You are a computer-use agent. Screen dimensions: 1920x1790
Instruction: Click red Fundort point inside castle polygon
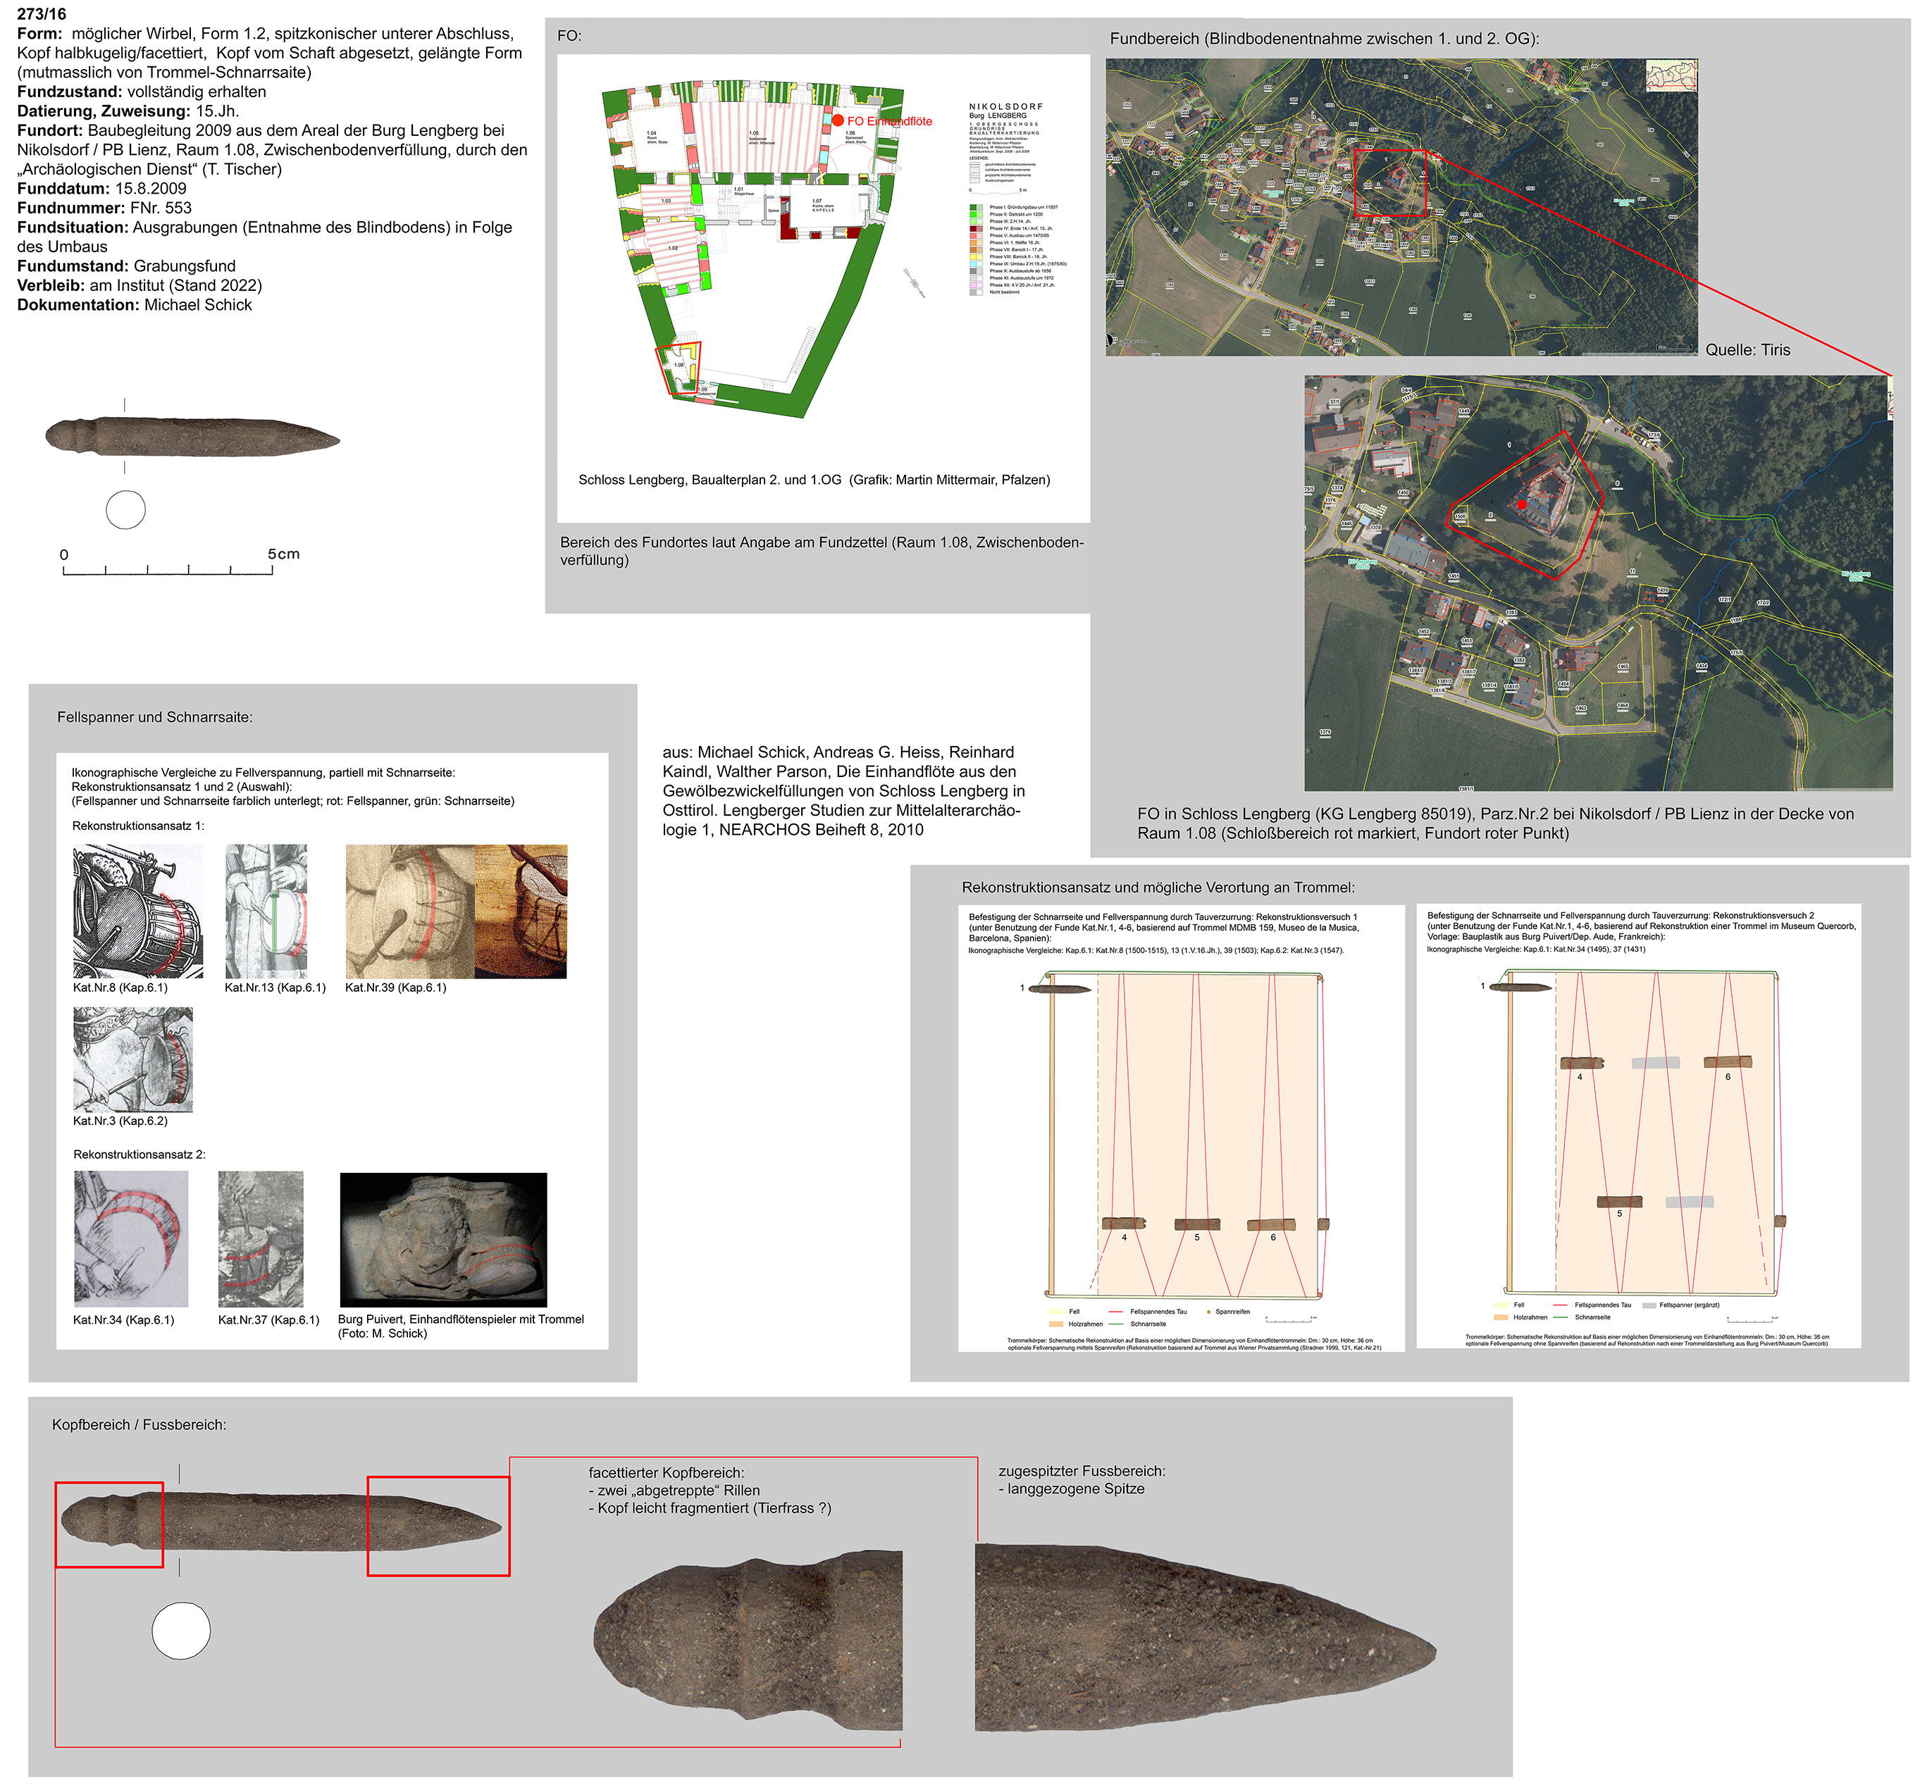tap(1521, 504)
